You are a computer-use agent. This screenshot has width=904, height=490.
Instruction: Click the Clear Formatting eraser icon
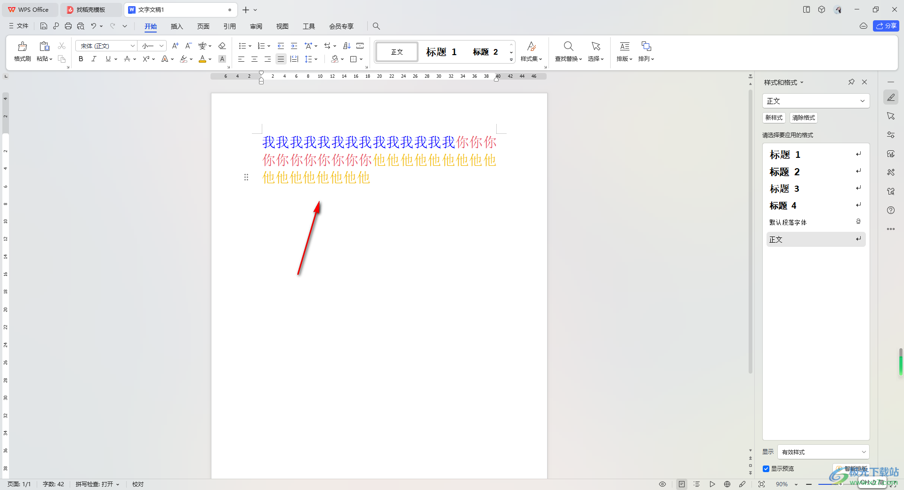[x=222, y=46]
